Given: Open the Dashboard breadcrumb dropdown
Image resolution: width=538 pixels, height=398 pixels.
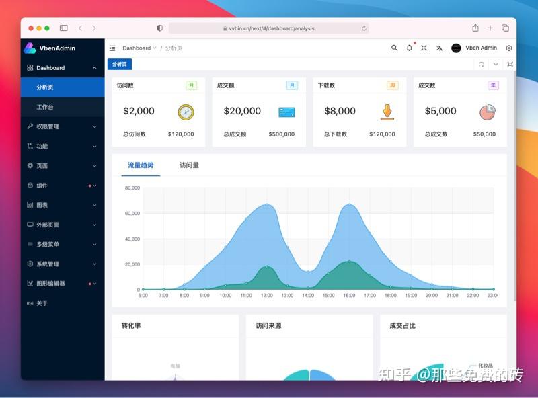Looking at the screenshot, I should [x=137, y=48].
